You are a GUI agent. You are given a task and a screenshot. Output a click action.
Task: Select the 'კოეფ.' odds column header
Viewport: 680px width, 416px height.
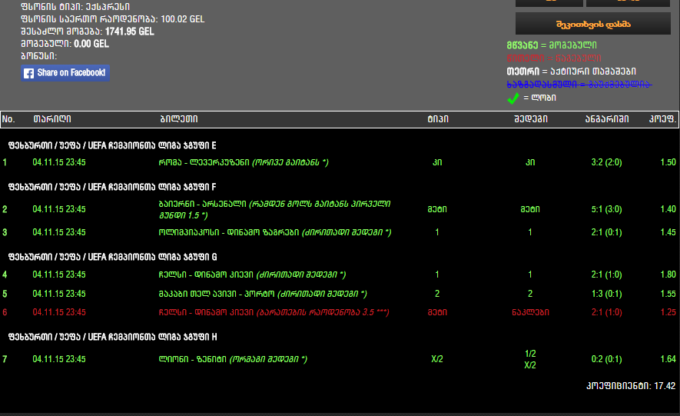pos(662,119)
